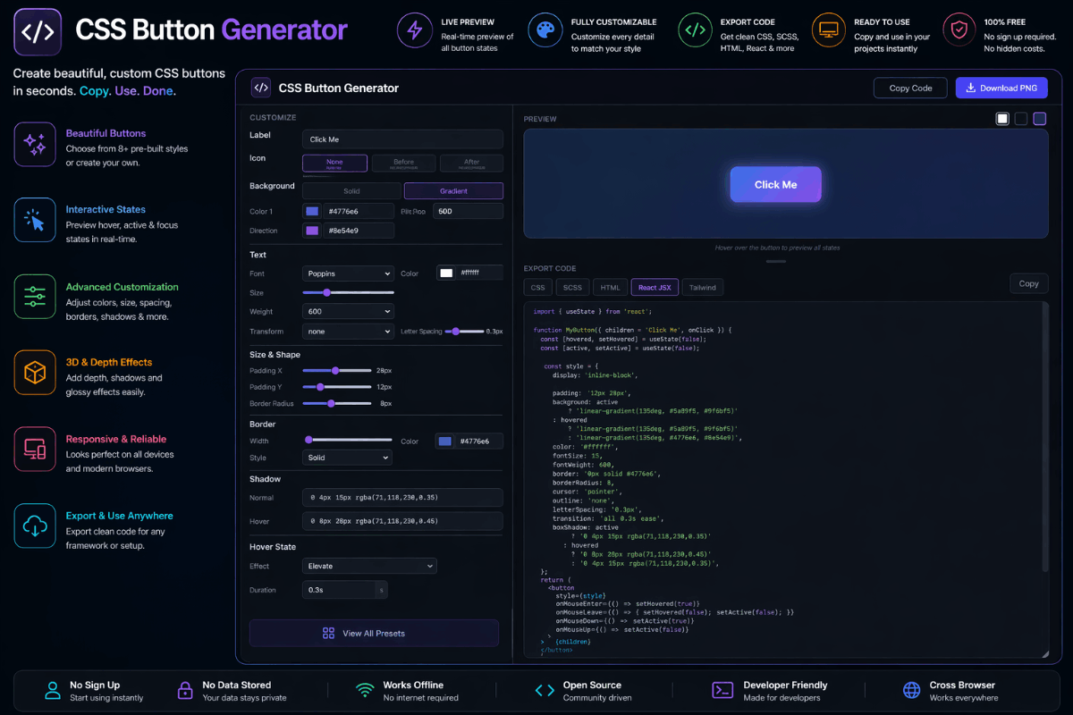Click the No Data Stored padlock icon
The width and height of the screenshot is (1073, 715).
pyautogui.click(x=185, y=690)
